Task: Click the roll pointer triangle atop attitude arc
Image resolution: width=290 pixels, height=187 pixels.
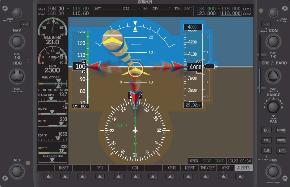Action: coord(135,29)
